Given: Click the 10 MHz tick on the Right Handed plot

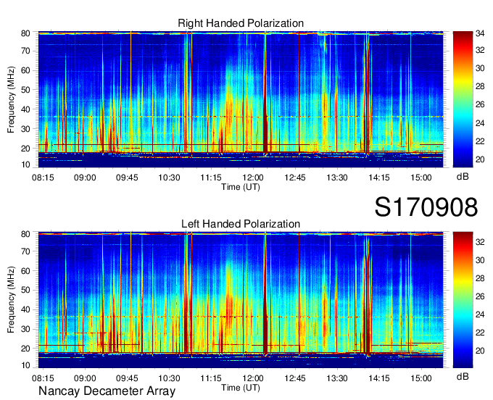Looking at the screenshot, I should click(25, 164).
